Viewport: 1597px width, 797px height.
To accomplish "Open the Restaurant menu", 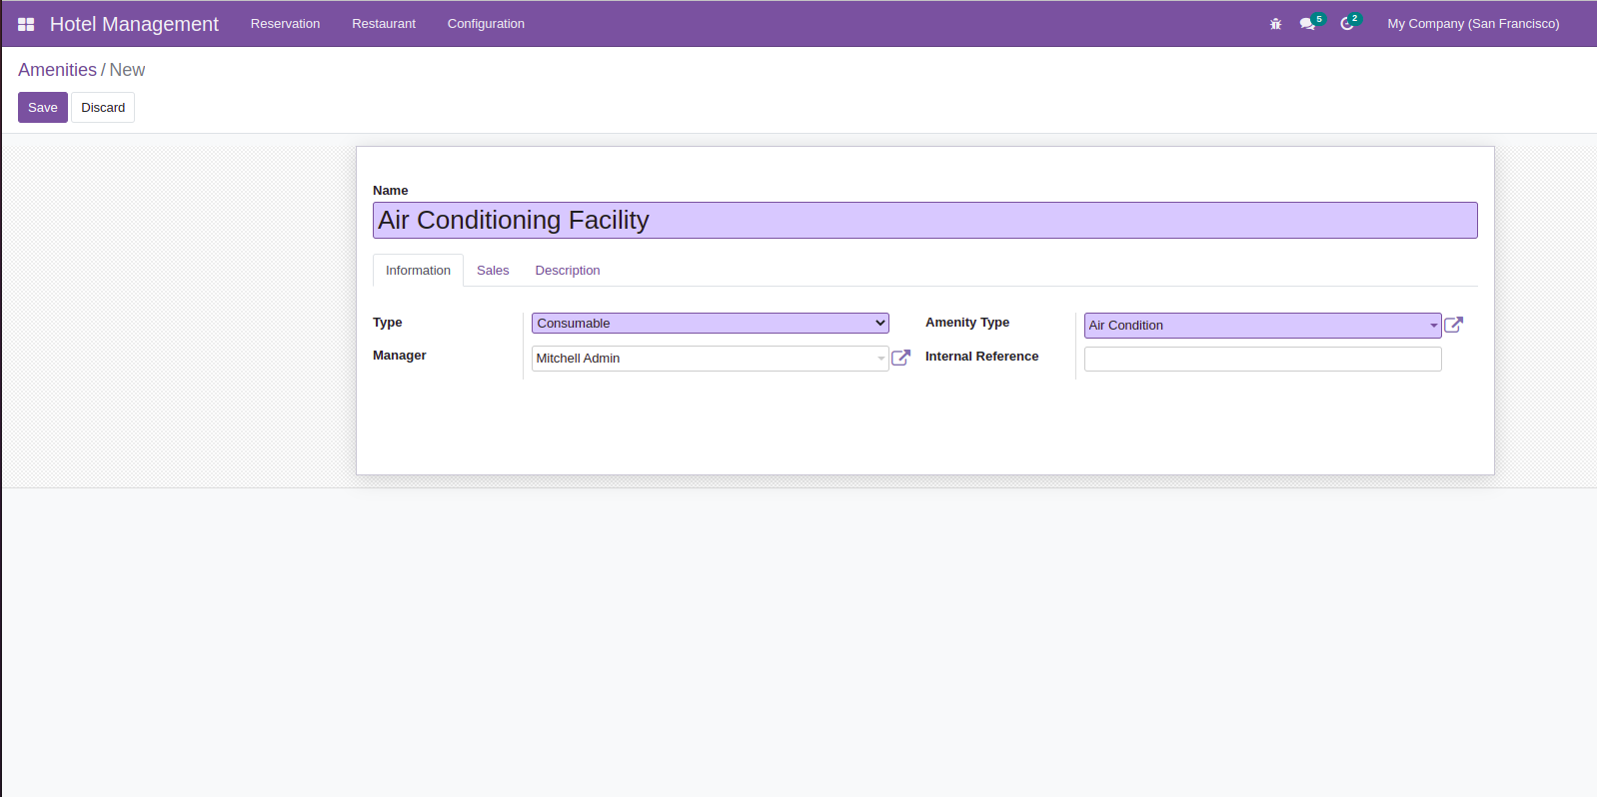I will point(384,24).
